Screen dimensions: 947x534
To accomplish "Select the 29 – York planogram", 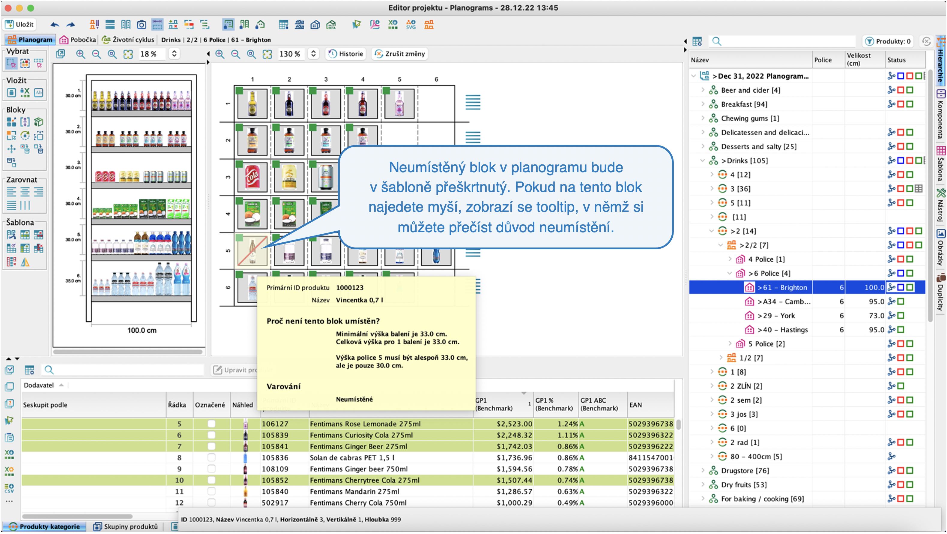I will click(x=807, y=316).
